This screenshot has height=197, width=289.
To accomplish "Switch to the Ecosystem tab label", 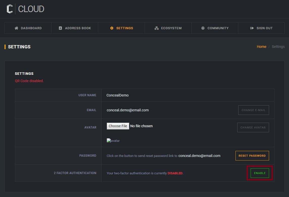I will click(x=171, y=28).
